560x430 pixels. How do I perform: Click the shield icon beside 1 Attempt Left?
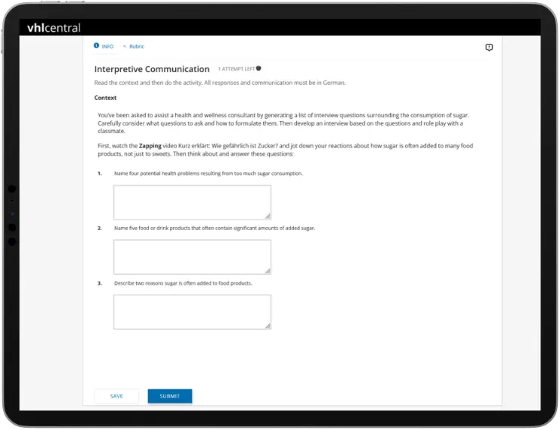click(258, 68)
